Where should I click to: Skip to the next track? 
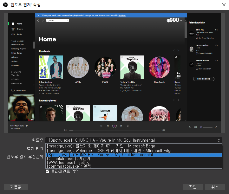(x=121, y=126)
